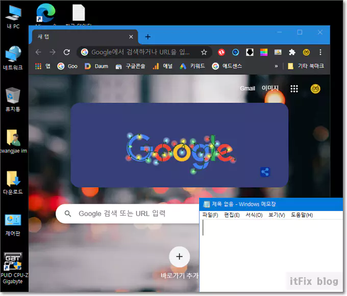The height and width of the screenshot is (296, 347).
Task: Expand hidden bookmarks with the » chevron
Action: coord(276,66)
